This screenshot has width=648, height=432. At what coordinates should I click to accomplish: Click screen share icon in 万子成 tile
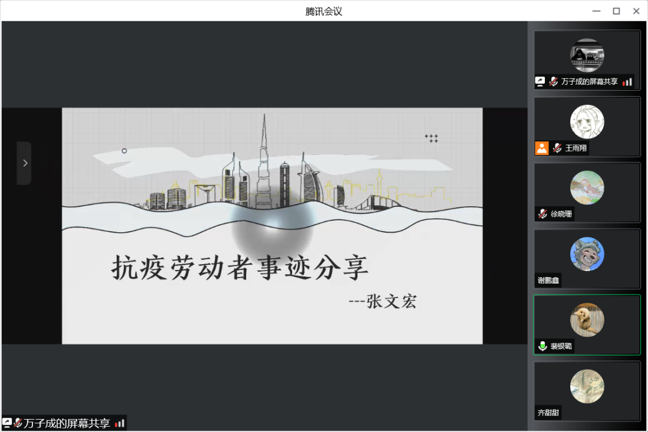click(x=540, y=81)
